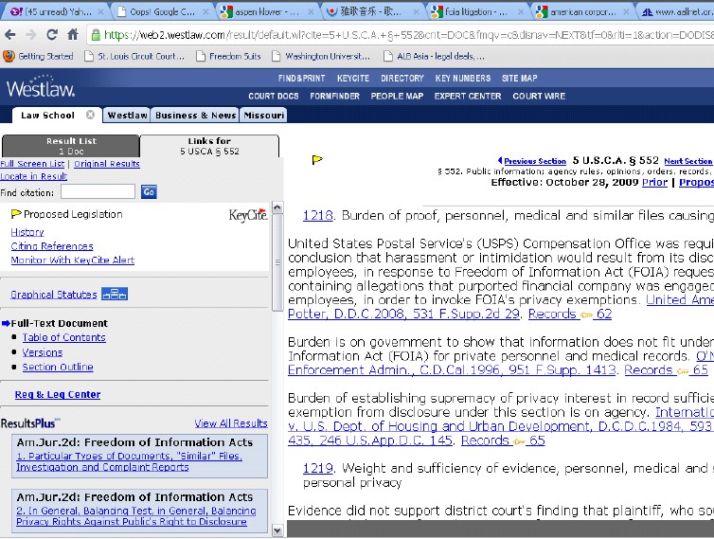This screenshot has width=714, height=539.
Task: Open KEYCITE menu item
Action: pyautogui.click(x=353, y=79)
